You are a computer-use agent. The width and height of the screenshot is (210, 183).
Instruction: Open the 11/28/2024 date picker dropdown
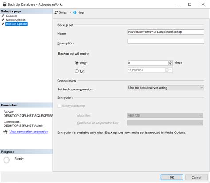pyautogui.click(x=170, y=70)
